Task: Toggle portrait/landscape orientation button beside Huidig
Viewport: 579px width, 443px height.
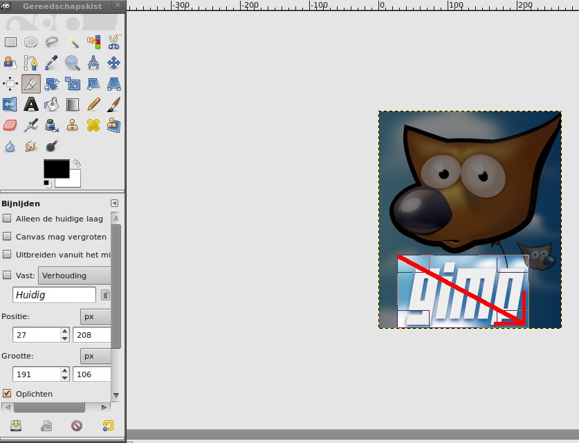Action: [x=105, y=295]
